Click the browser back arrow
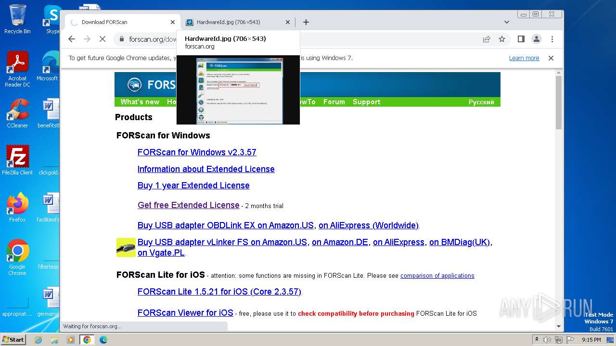This screenshot has width=616, height=346. coord(72,39)
